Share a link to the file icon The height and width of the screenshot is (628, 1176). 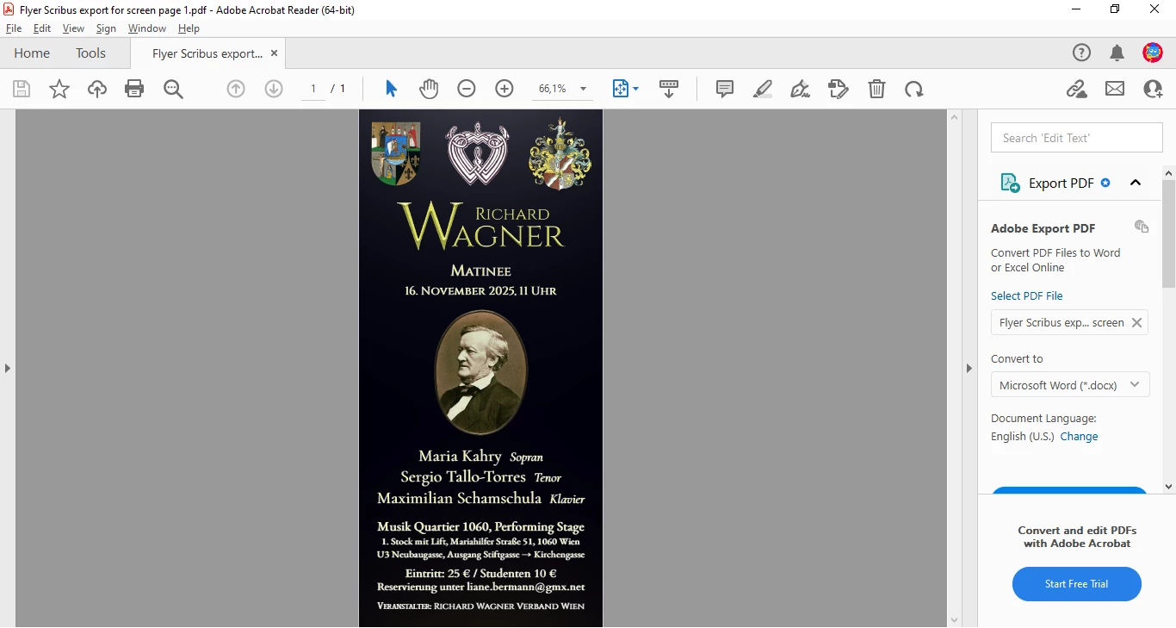pos(1077,89)
